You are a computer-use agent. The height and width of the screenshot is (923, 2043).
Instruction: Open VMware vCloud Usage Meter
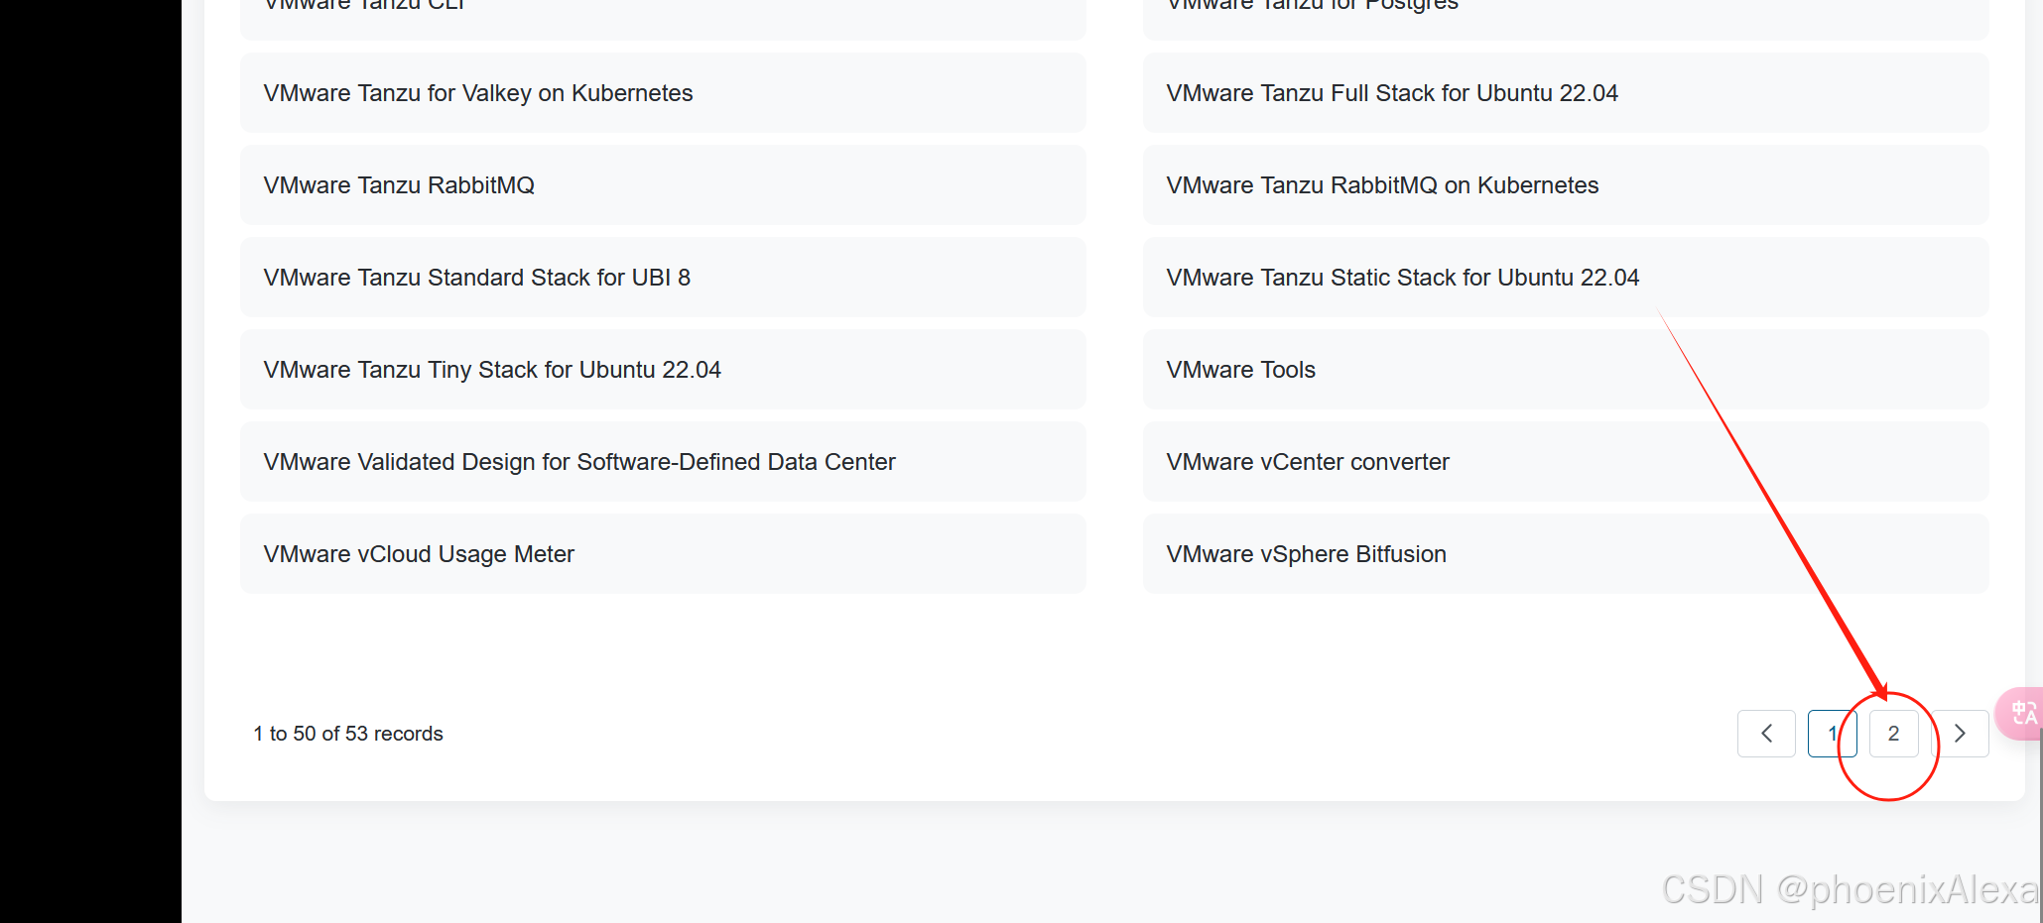pyautogui.click(x=663, y=554)
